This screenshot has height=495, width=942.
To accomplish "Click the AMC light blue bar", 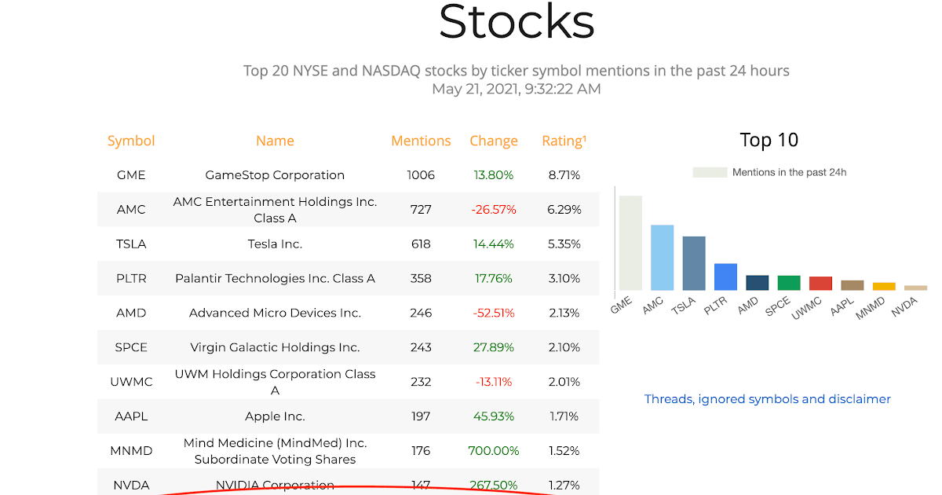I will coord(662,258).
